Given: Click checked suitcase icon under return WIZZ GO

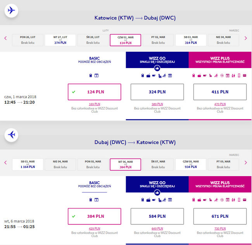Looking at the screenshot, I should pos(148,200).
